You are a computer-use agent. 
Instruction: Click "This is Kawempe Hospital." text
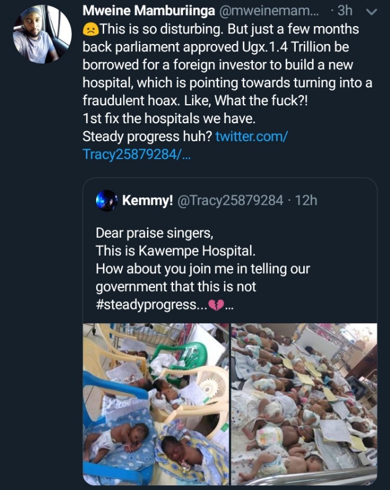click(x=175, y=251)
